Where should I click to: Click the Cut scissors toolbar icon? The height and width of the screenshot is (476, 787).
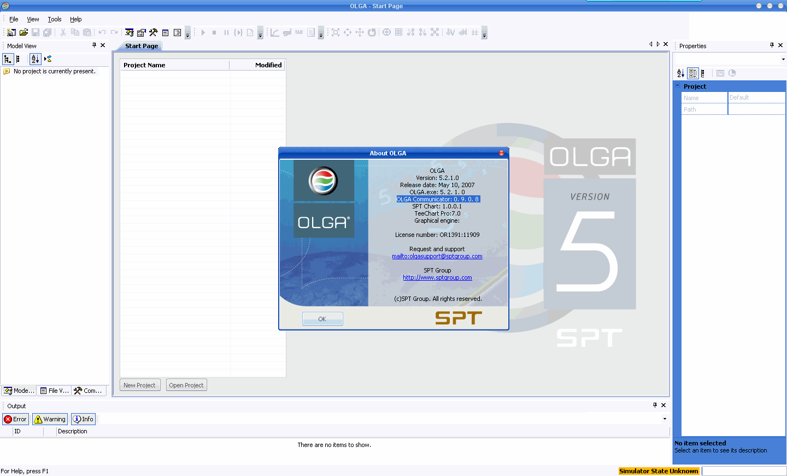tap(63, 33)
